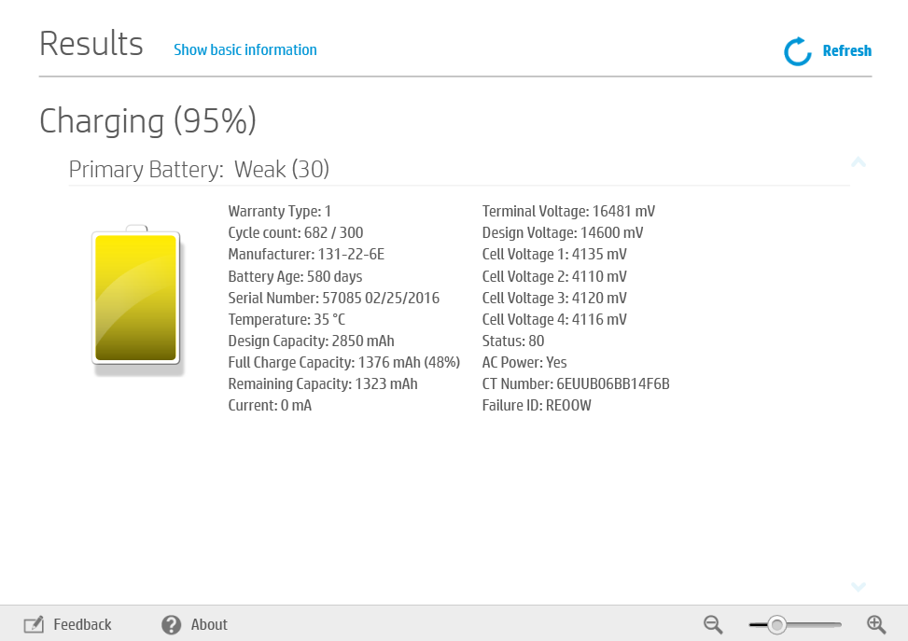
Task: Click the zoom out magnifier icon
Action: tap(712, 624)
